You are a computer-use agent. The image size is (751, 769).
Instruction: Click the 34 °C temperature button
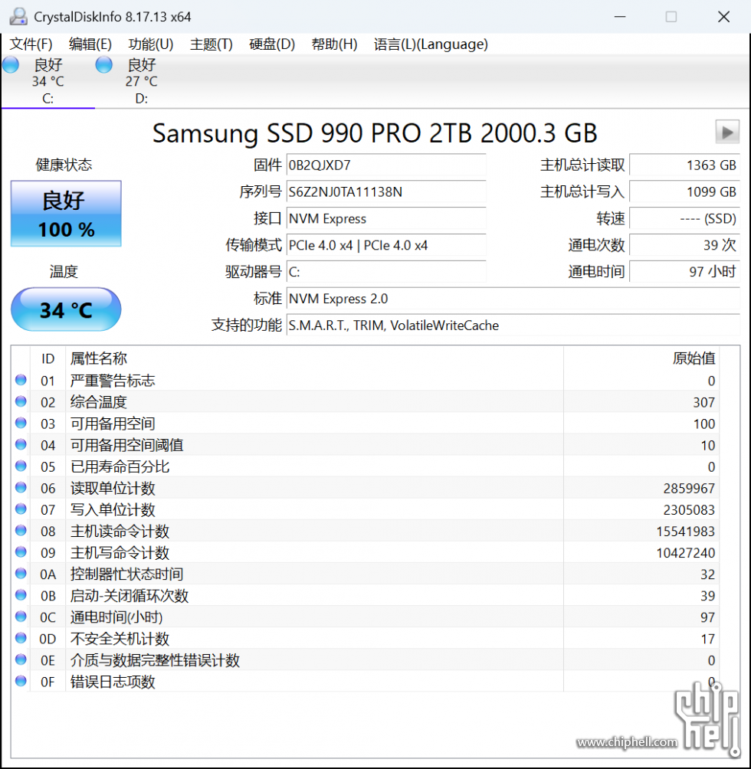point(66,309)
